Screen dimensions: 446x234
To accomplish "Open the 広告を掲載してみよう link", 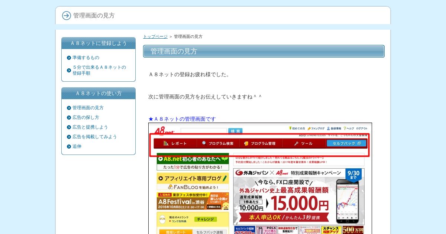I will coord(95,137).
